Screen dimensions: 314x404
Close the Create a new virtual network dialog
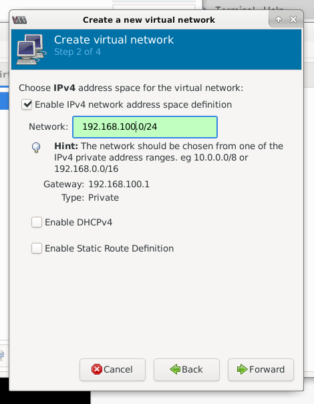coord(293,19)
